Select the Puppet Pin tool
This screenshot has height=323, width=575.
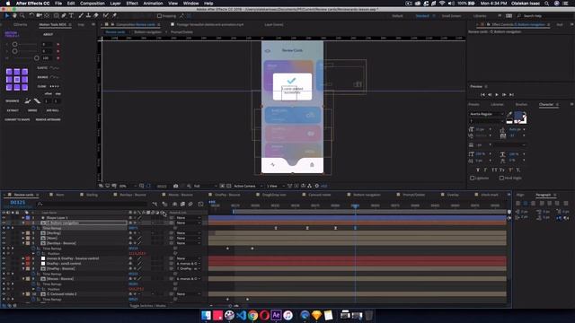point(114,16)
